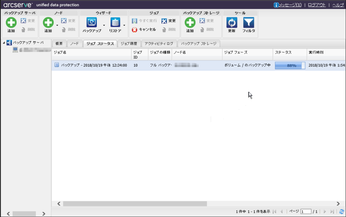Collapse the Backup Server tree node

coord(4,43)
